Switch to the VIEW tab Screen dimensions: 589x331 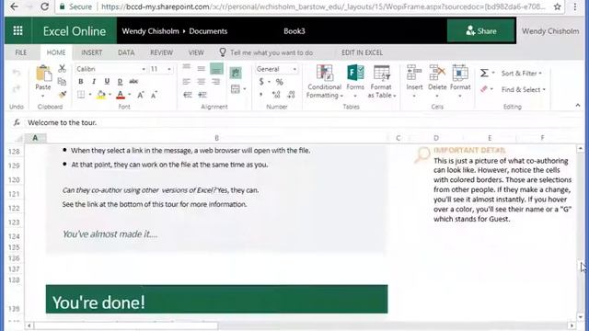point(196,52)
